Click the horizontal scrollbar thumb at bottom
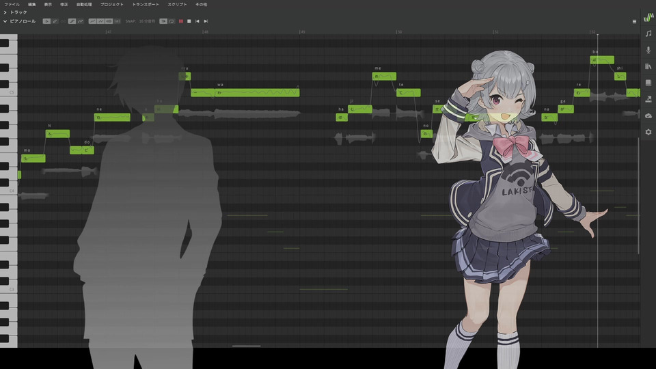 [247, 346]
